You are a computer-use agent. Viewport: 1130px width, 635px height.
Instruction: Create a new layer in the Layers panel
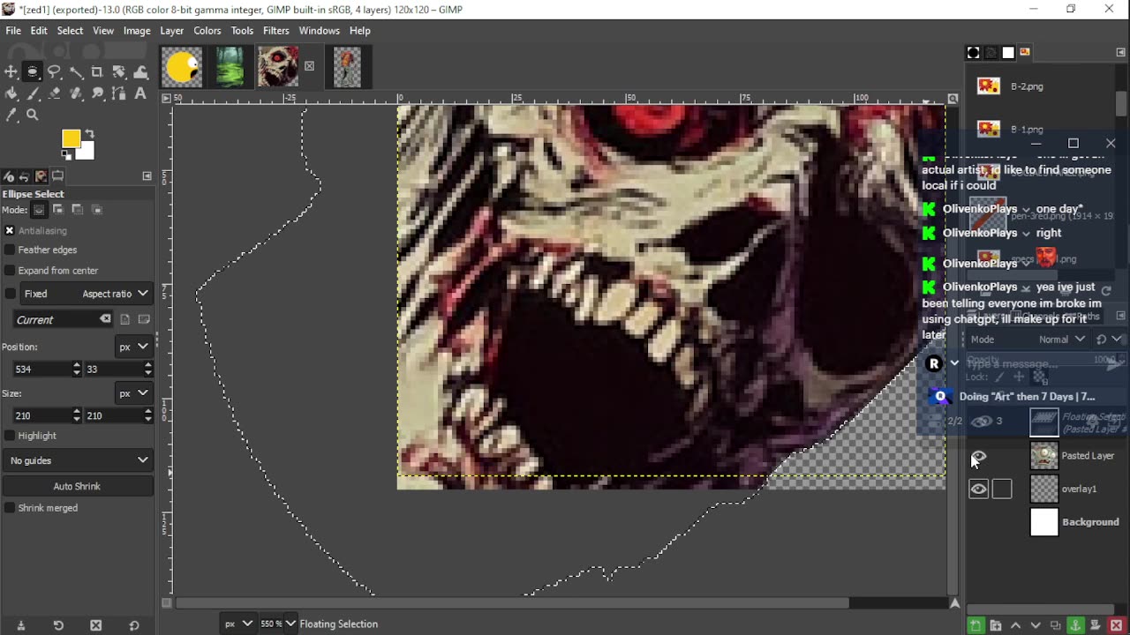976,625
